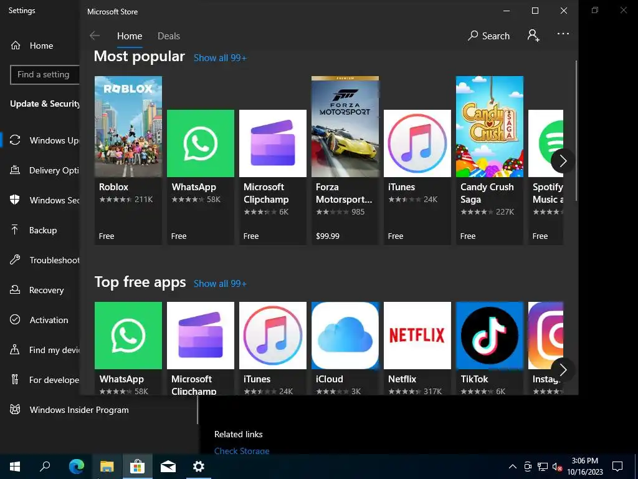The height and width of the screenshot is (479, 638).
Task: Go to Settings Home
Action: click(32, 46)
